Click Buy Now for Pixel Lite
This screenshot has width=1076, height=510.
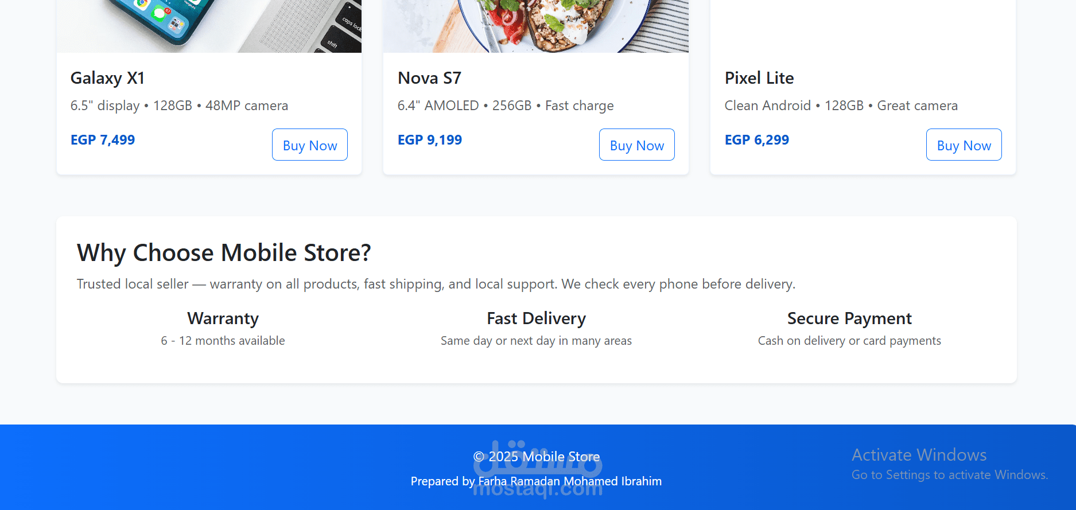pos(964,145)
